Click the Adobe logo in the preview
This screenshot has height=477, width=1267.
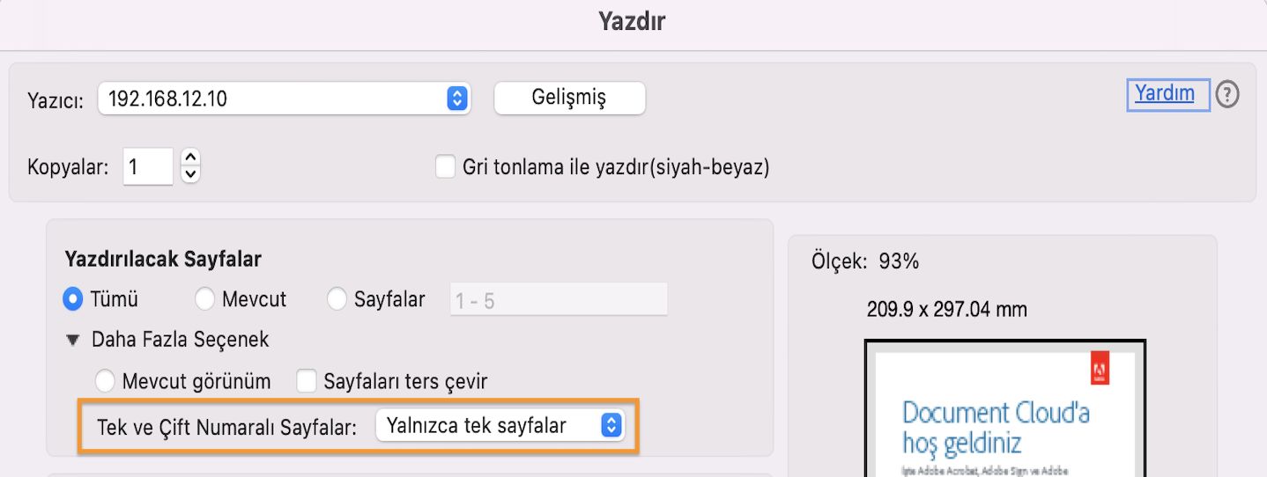tap(1100, 368)
